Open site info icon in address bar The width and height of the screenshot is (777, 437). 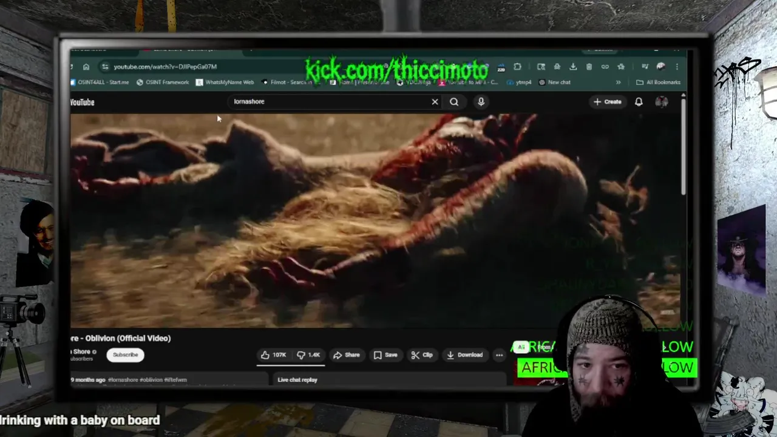(105, 67)
